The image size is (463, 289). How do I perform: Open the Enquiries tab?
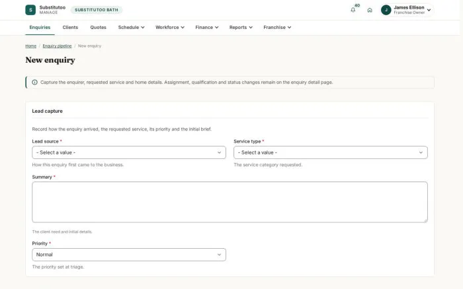pyautogui.click(x=40, y=28)
